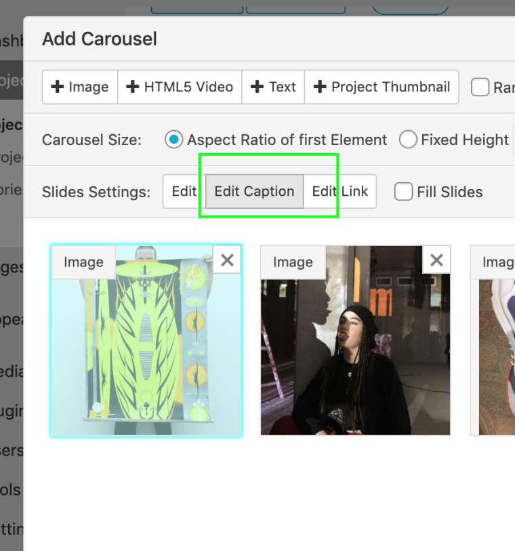The height and width of the screenshot is (551, 515).
Task: Add an HTML5 Video slide
Action: (x=180, y=87)
